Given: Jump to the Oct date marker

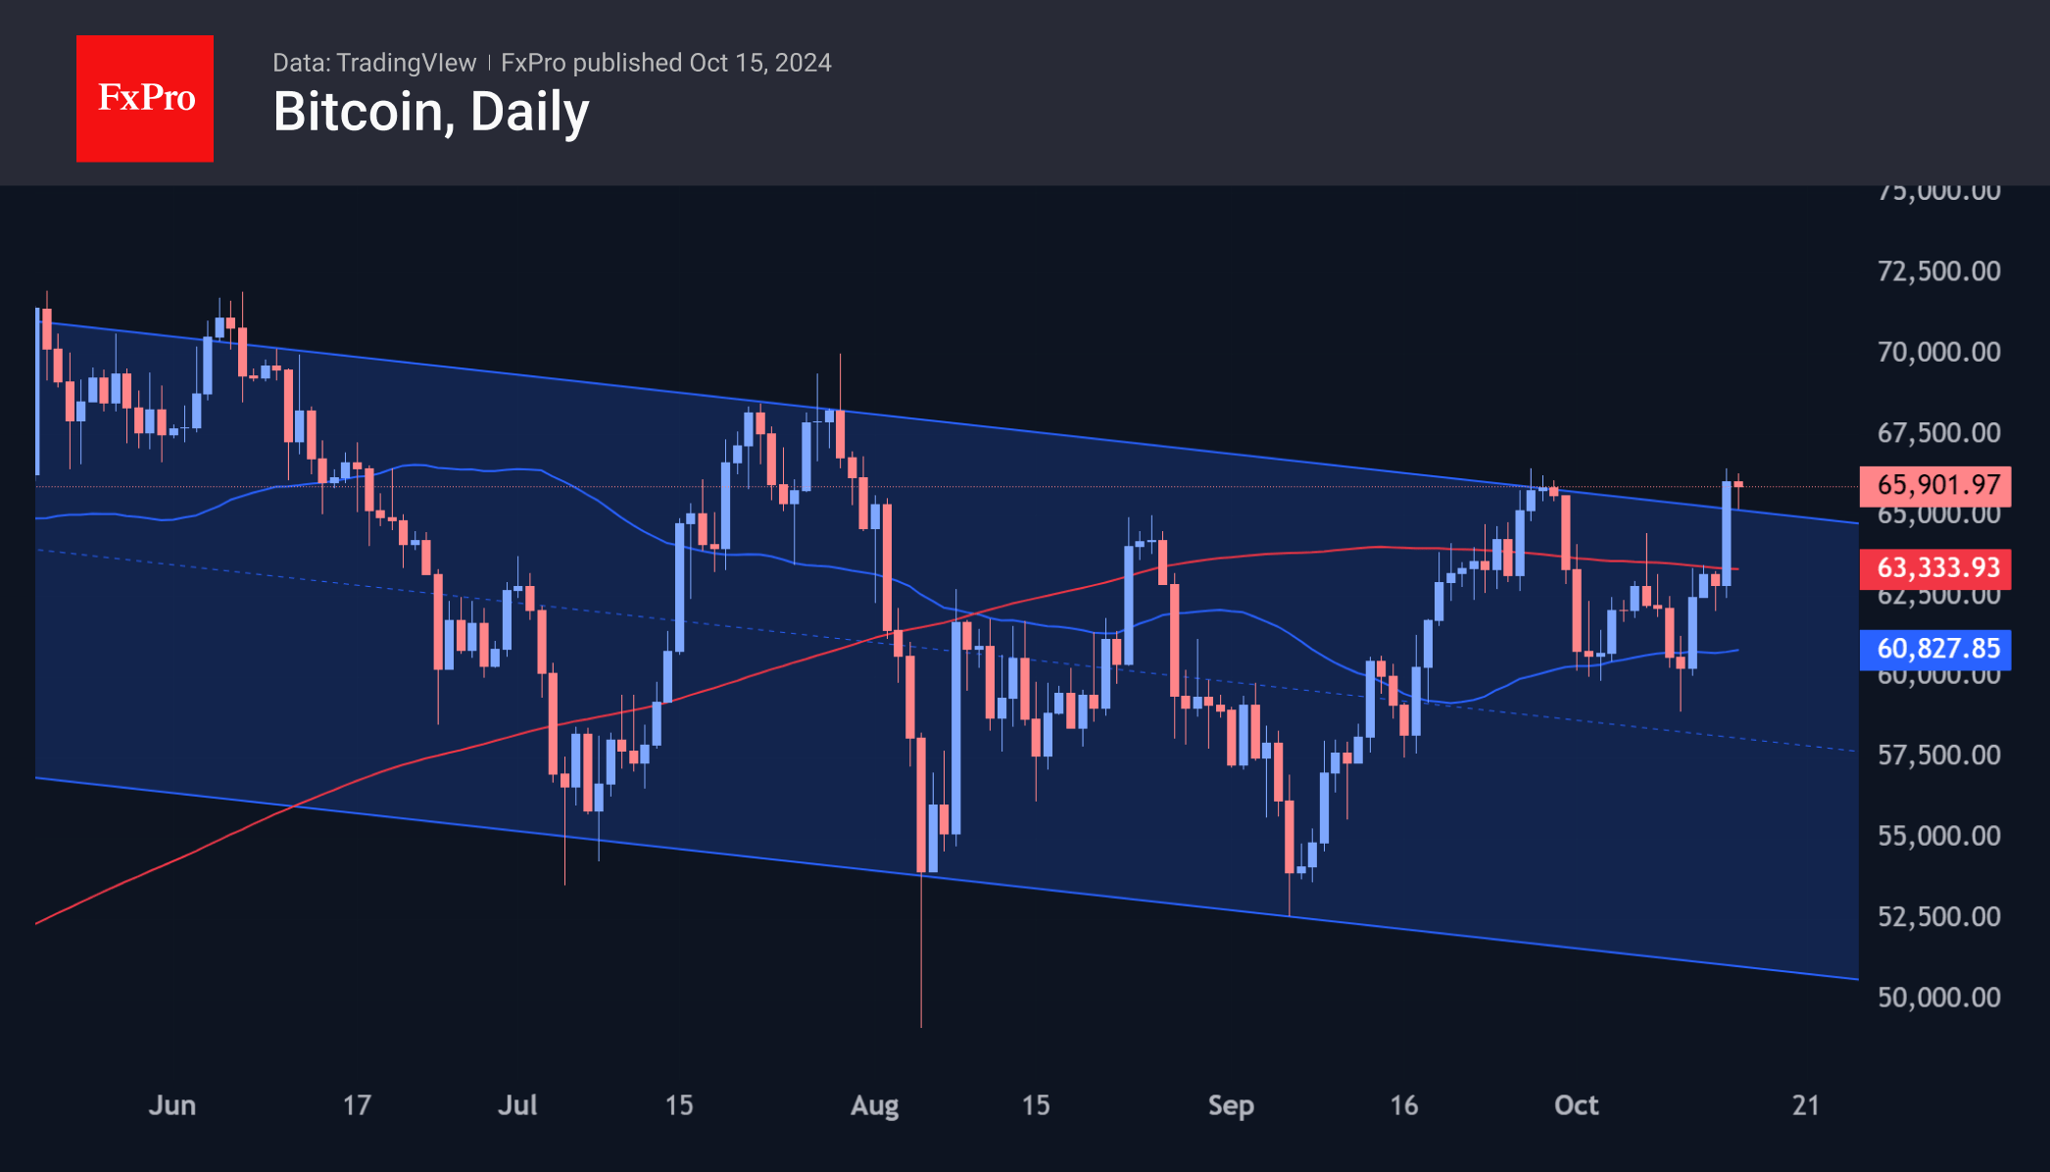Looking at the screenshot, I should click(x=1576, y=1105).
